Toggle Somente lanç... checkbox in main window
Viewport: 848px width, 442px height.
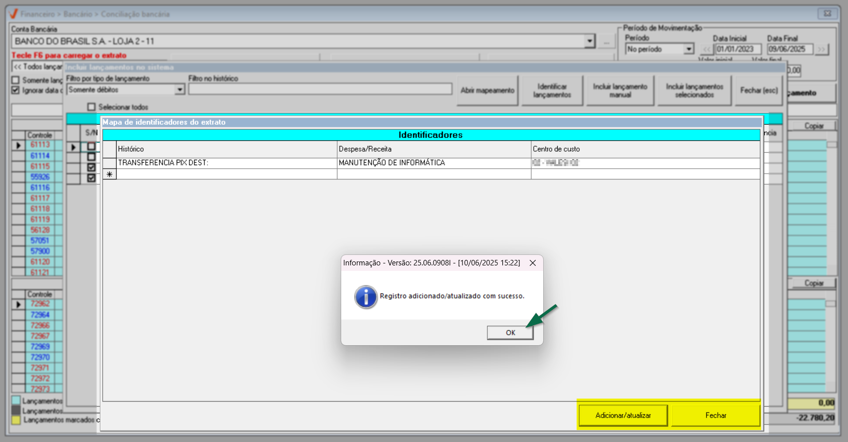[x=15, y=80]
